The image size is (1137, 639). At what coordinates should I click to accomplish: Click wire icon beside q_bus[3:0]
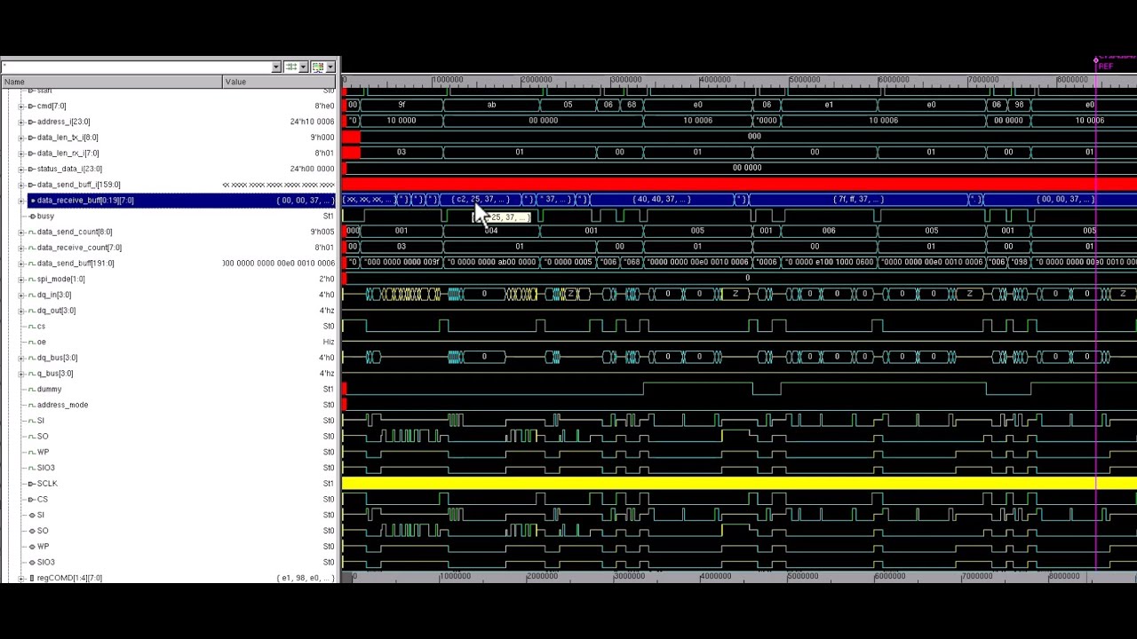(31, 374)
